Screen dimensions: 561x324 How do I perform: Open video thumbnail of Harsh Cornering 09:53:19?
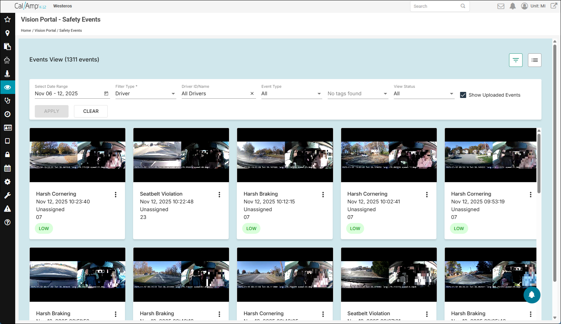coord(491,155)
